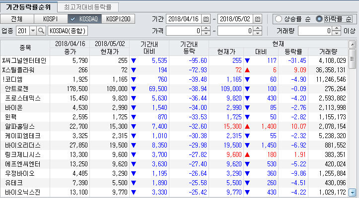Decrease the minimum price stepper

pyautogui.click(x=206, y=33)
